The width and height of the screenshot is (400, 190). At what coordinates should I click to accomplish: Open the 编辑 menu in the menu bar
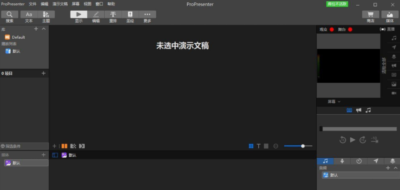[x=44, y=4]
